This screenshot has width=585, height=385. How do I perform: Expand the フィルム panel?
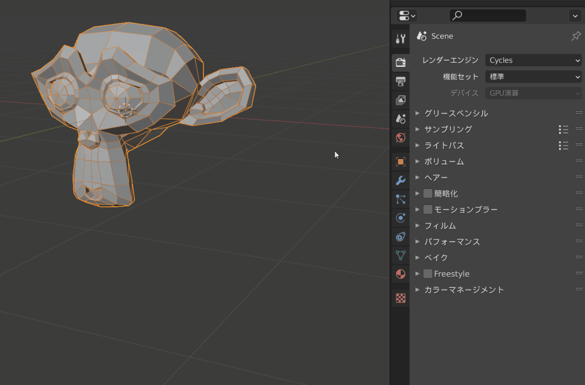(x=417, y=225)
